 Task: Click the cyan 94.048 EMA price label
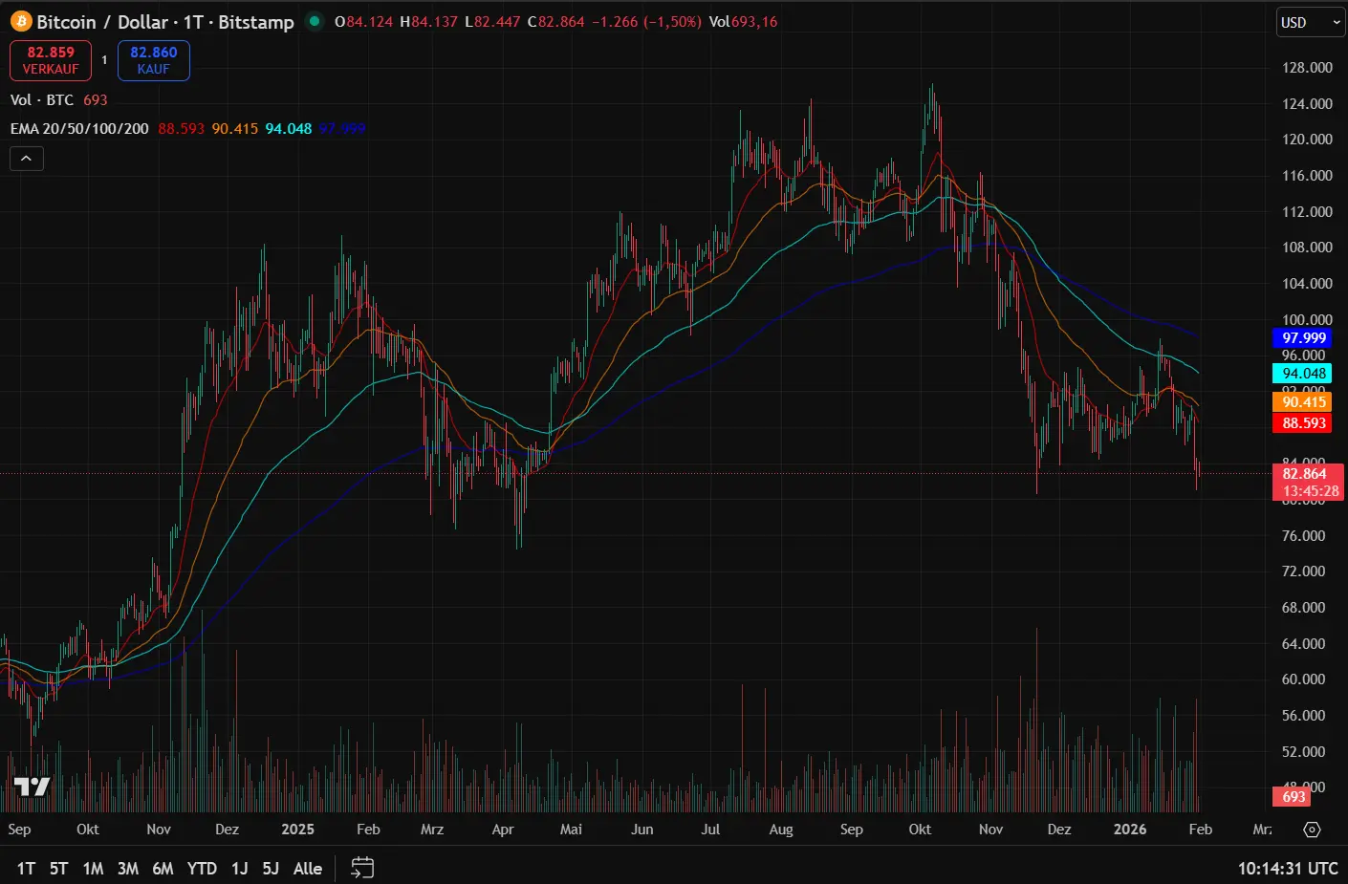1303,374
